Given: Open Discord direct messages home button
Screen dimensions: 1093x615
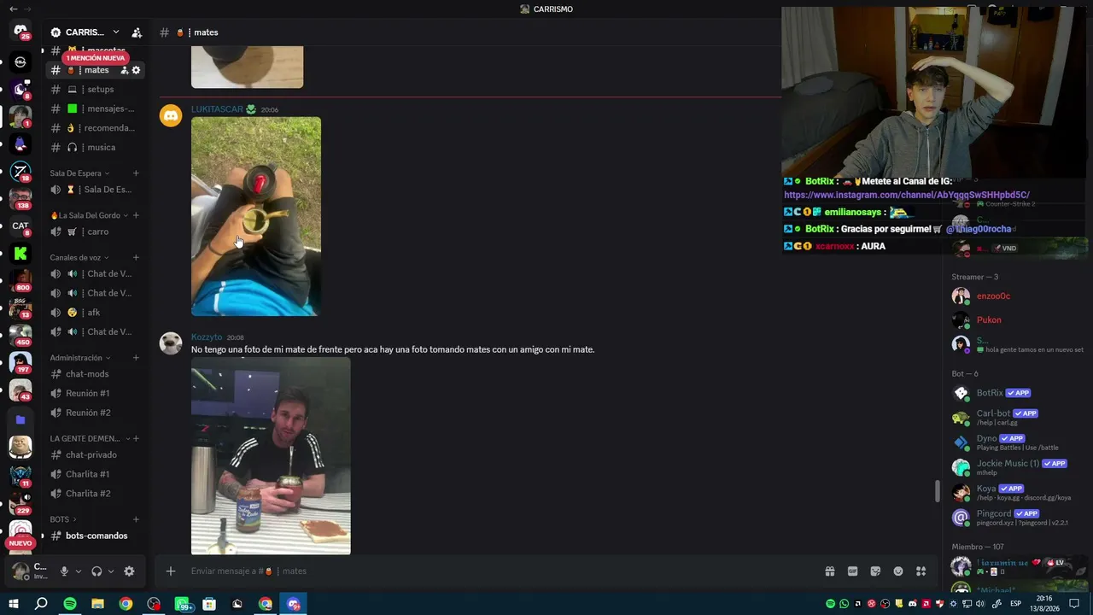Looking at the screenshot, I should [x=20, y=31].
